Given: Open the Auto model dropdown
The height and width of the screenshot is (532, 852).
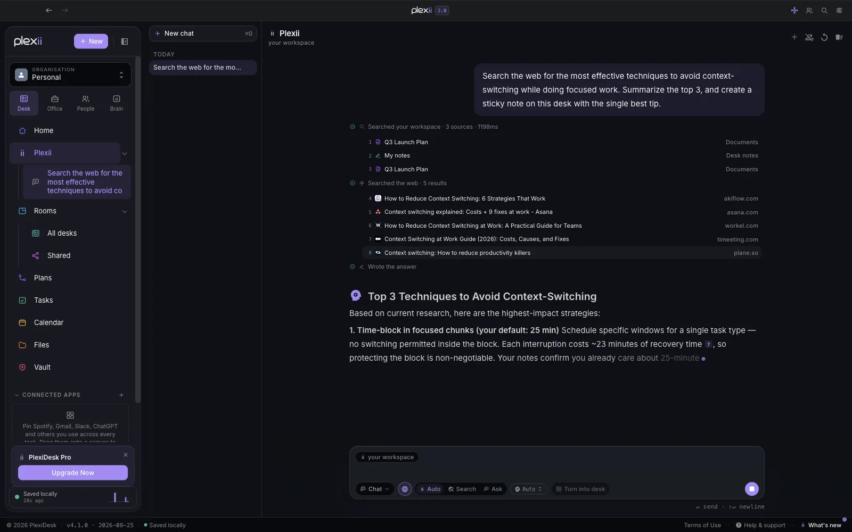Looking at the screenshot, I should coord(528,489).
